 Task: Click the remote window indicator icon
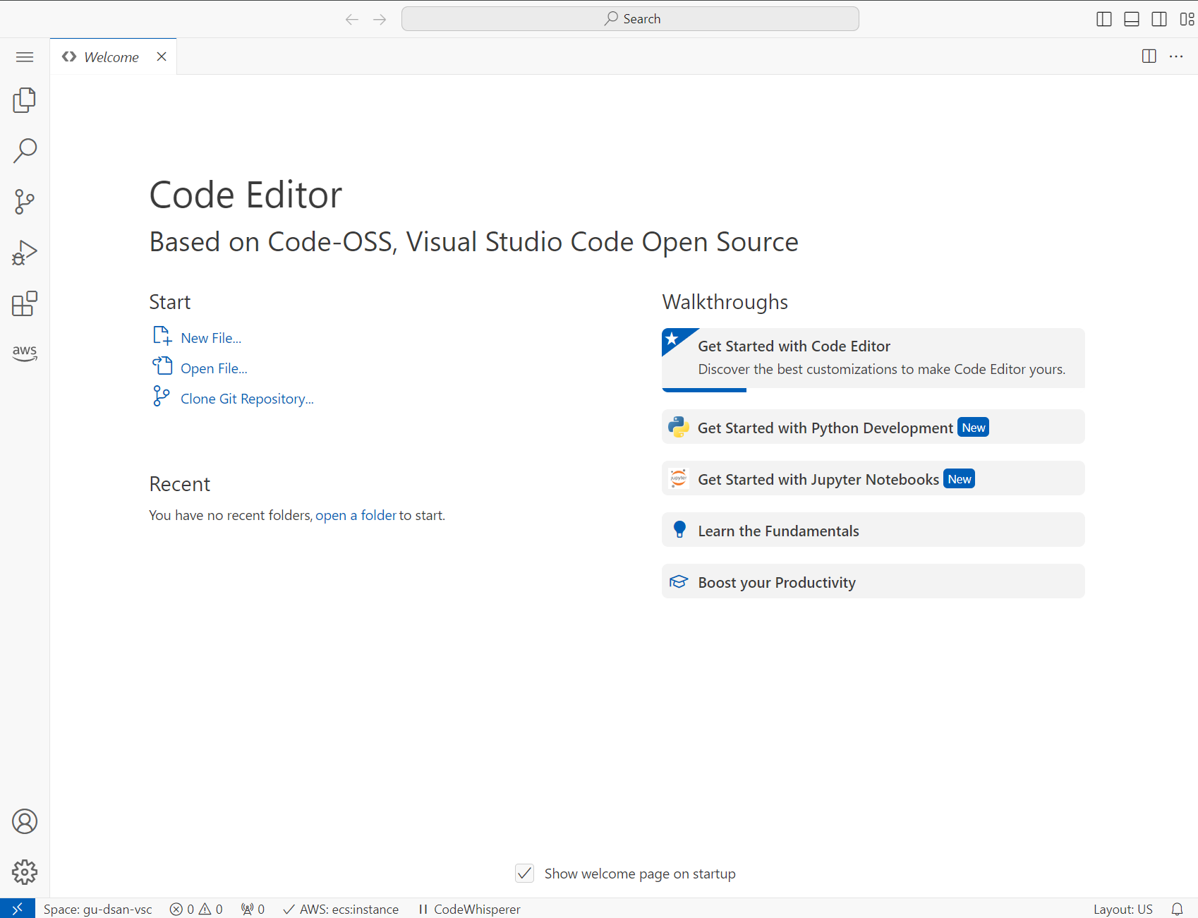coord(18,909)
